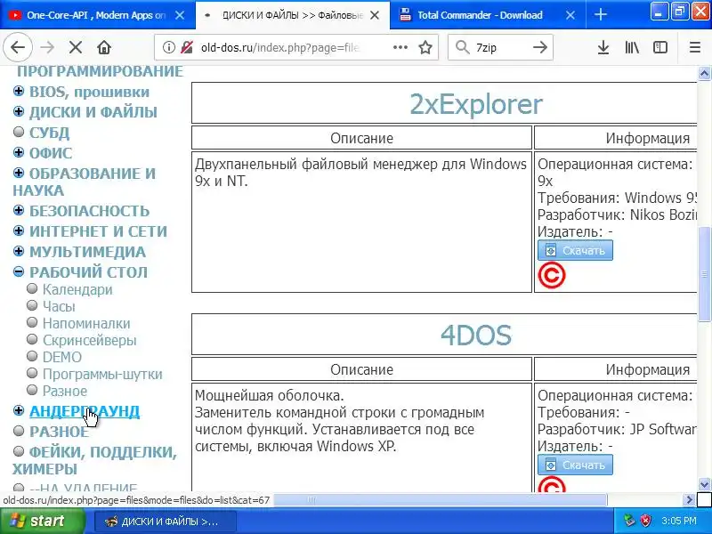The height and width of the screenshot is (534, 712).
Task: Expand the BIOS, прошивки category
Action: coord(19,92)
